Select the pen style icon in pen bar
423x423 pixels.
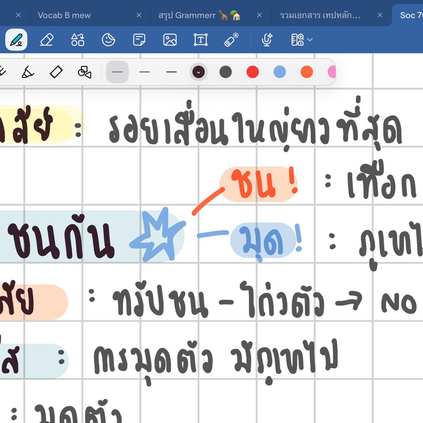tap(2, 72)
